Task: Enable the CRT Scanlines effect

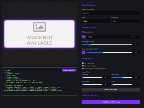Action: click(x=83, y=63)
